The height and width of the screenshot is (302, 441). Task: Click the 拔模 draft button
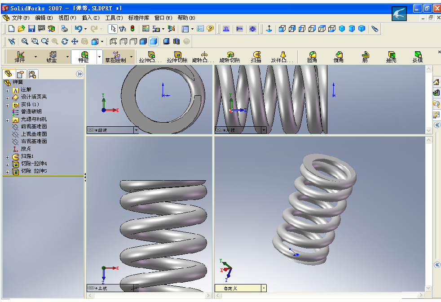(418, 57)
